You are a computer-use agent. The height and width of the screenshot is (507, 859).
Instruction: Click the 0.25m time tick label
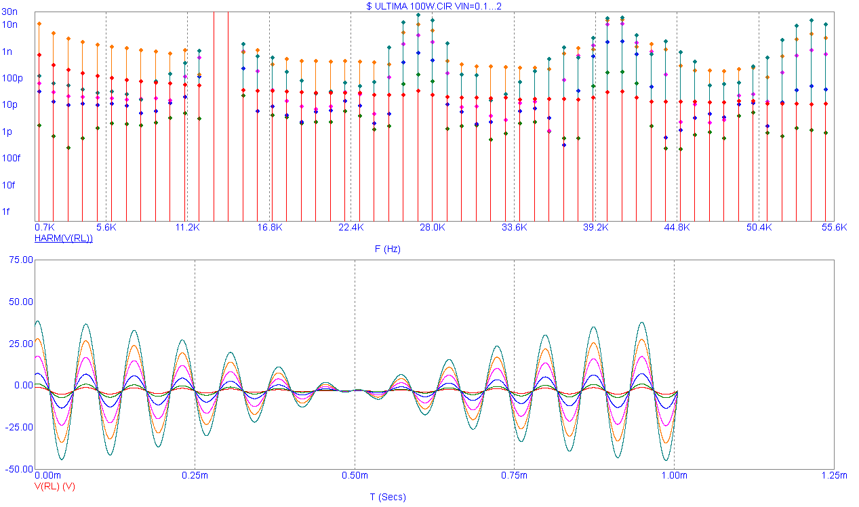point(195,476)
